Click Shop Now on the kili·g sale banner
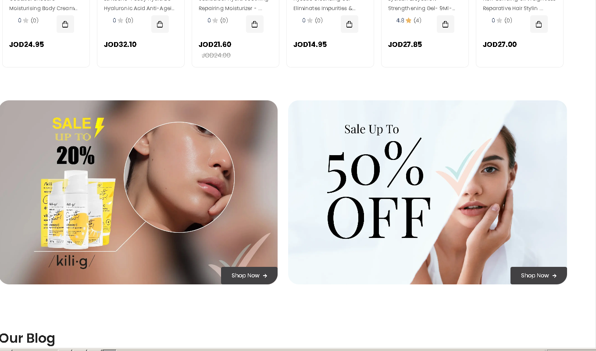Viewport: 596px width, 351px height. 249,276
